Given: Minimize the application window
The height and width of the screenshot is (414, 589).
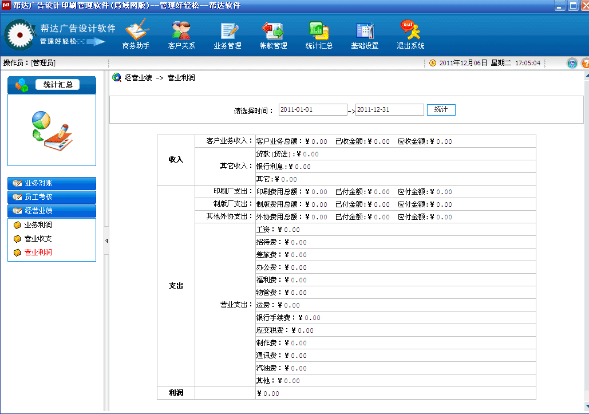Looking at the screenshot, I should (560, 6).
